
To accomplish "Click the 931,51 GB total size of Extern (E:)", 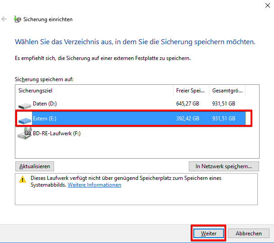I will tap(224, 119).
